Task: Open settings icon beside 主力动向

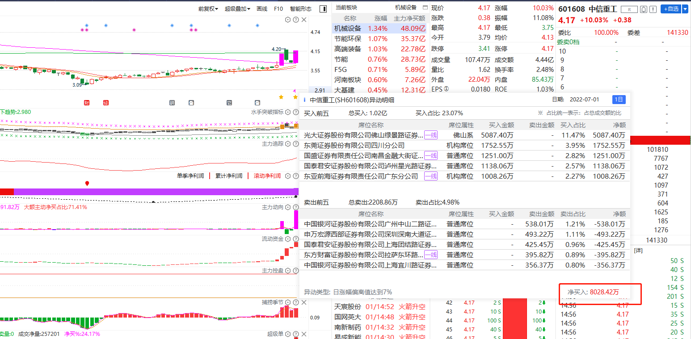Action: pyautogui.click(x=288, y=207)
